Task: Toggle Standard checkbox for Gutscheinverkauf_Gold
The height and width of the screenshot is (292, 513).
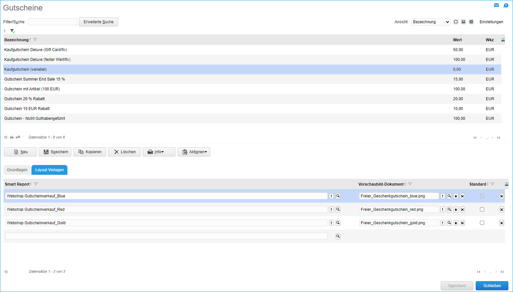Action: point(482,223)
